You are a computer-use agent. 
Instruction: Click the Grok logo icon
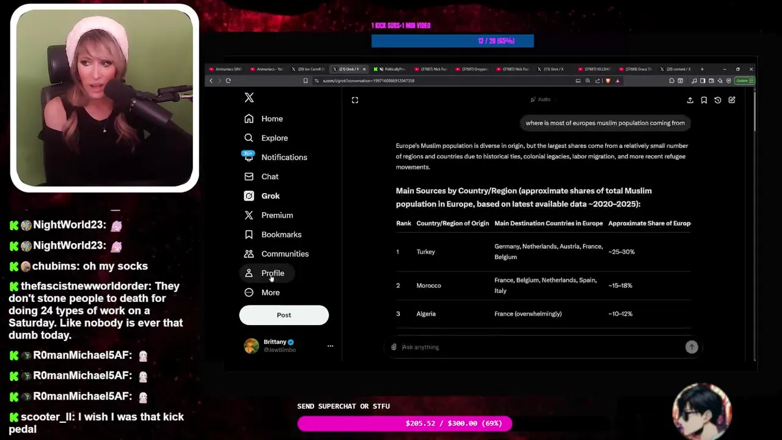click(x=249, y=196)
